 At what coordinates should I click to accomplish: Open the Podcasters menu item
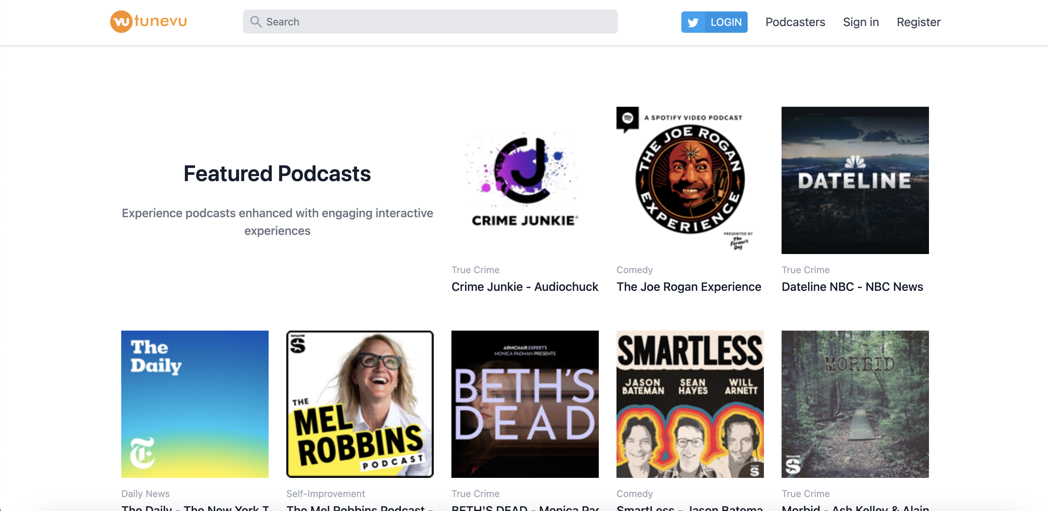tap(795, 22)
